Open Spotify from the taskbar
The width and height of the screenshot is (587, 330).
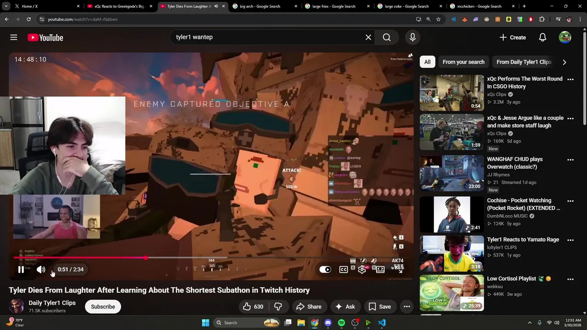(341, 323)
